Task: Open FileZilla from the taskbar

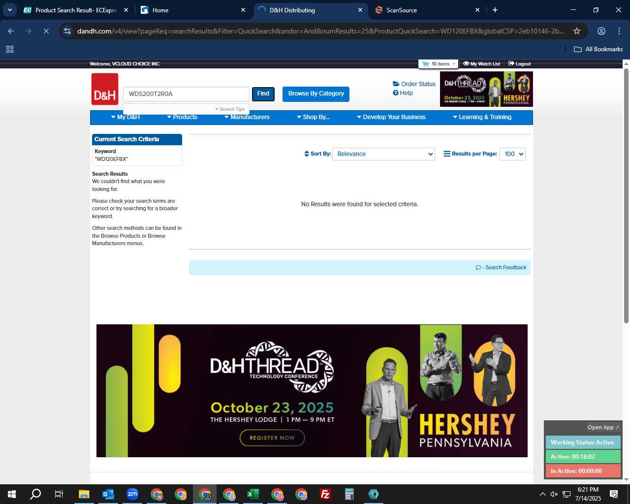Action: point(325,494)
